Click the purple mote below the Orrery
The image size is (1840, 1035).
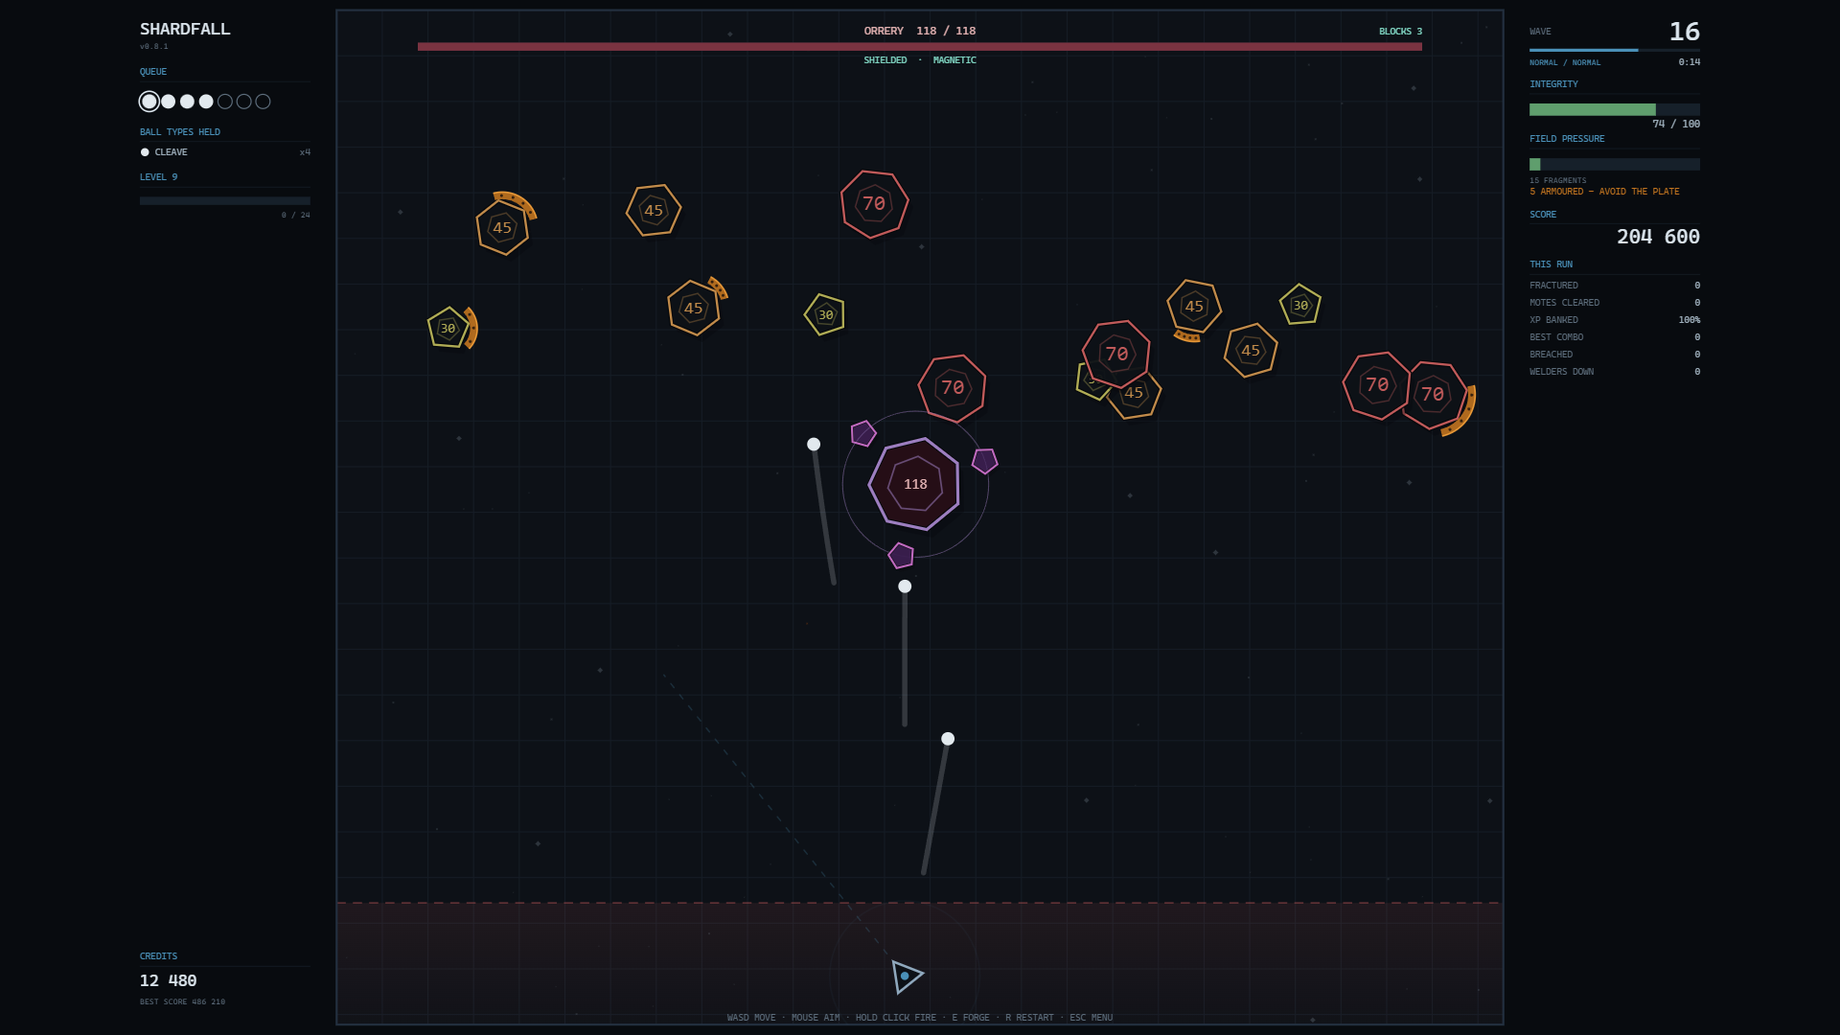tap(901, 555)
